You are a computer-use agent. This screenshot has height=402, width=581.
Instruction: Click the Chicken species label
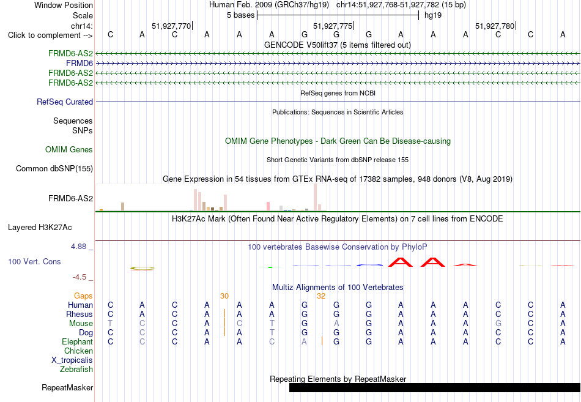point(78,351)
